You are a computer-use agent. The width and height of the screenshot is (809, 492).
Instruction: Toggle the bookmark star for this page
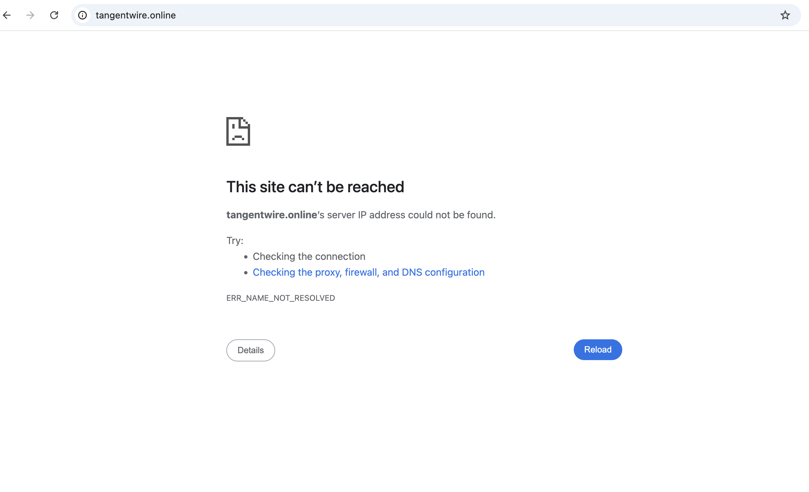(785, 15)
